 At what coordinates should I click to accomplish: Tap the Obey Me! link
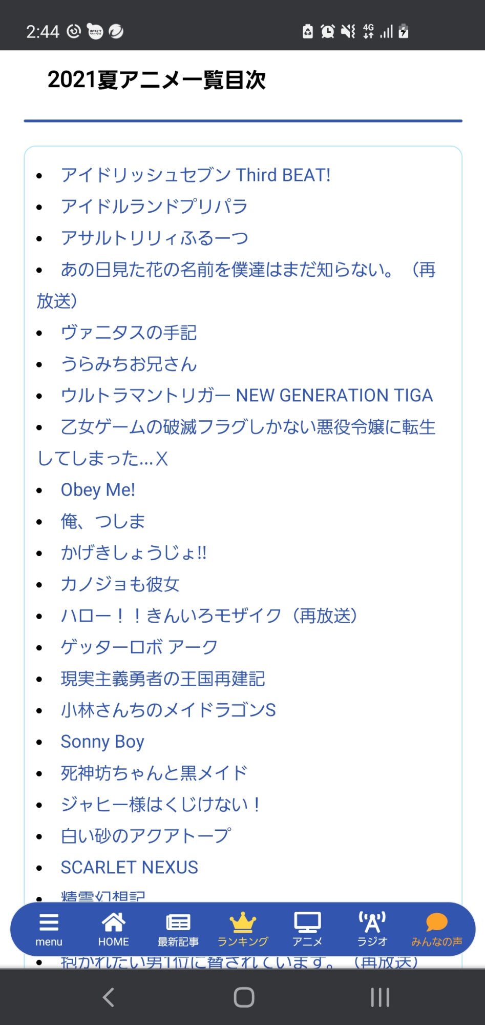point(98,490)
